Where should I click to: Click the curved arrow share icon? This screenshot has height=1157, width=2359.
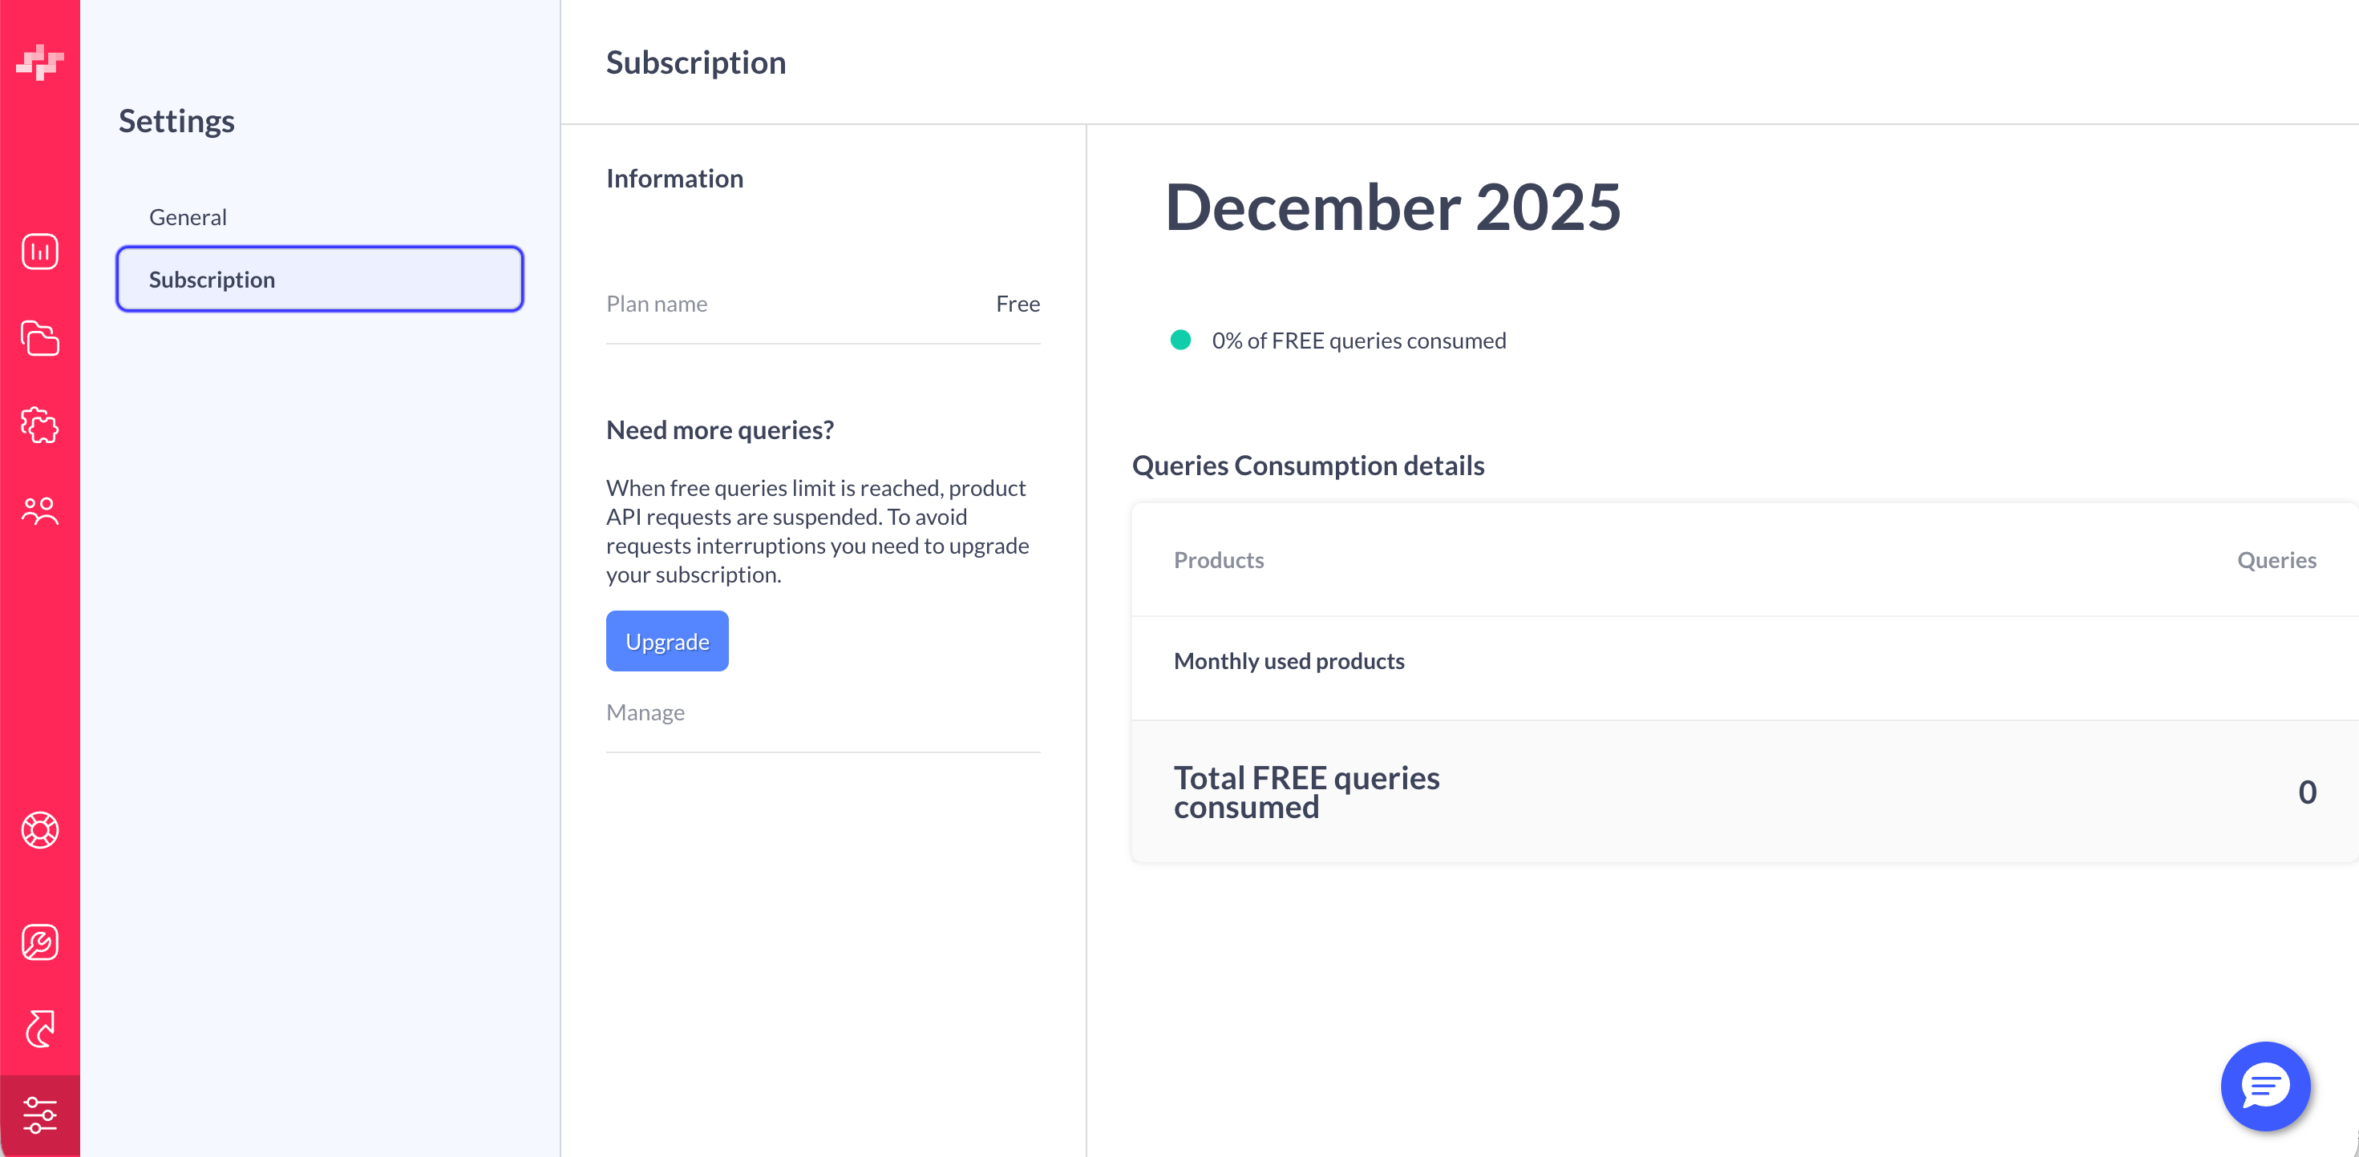tap(40, 1029)
